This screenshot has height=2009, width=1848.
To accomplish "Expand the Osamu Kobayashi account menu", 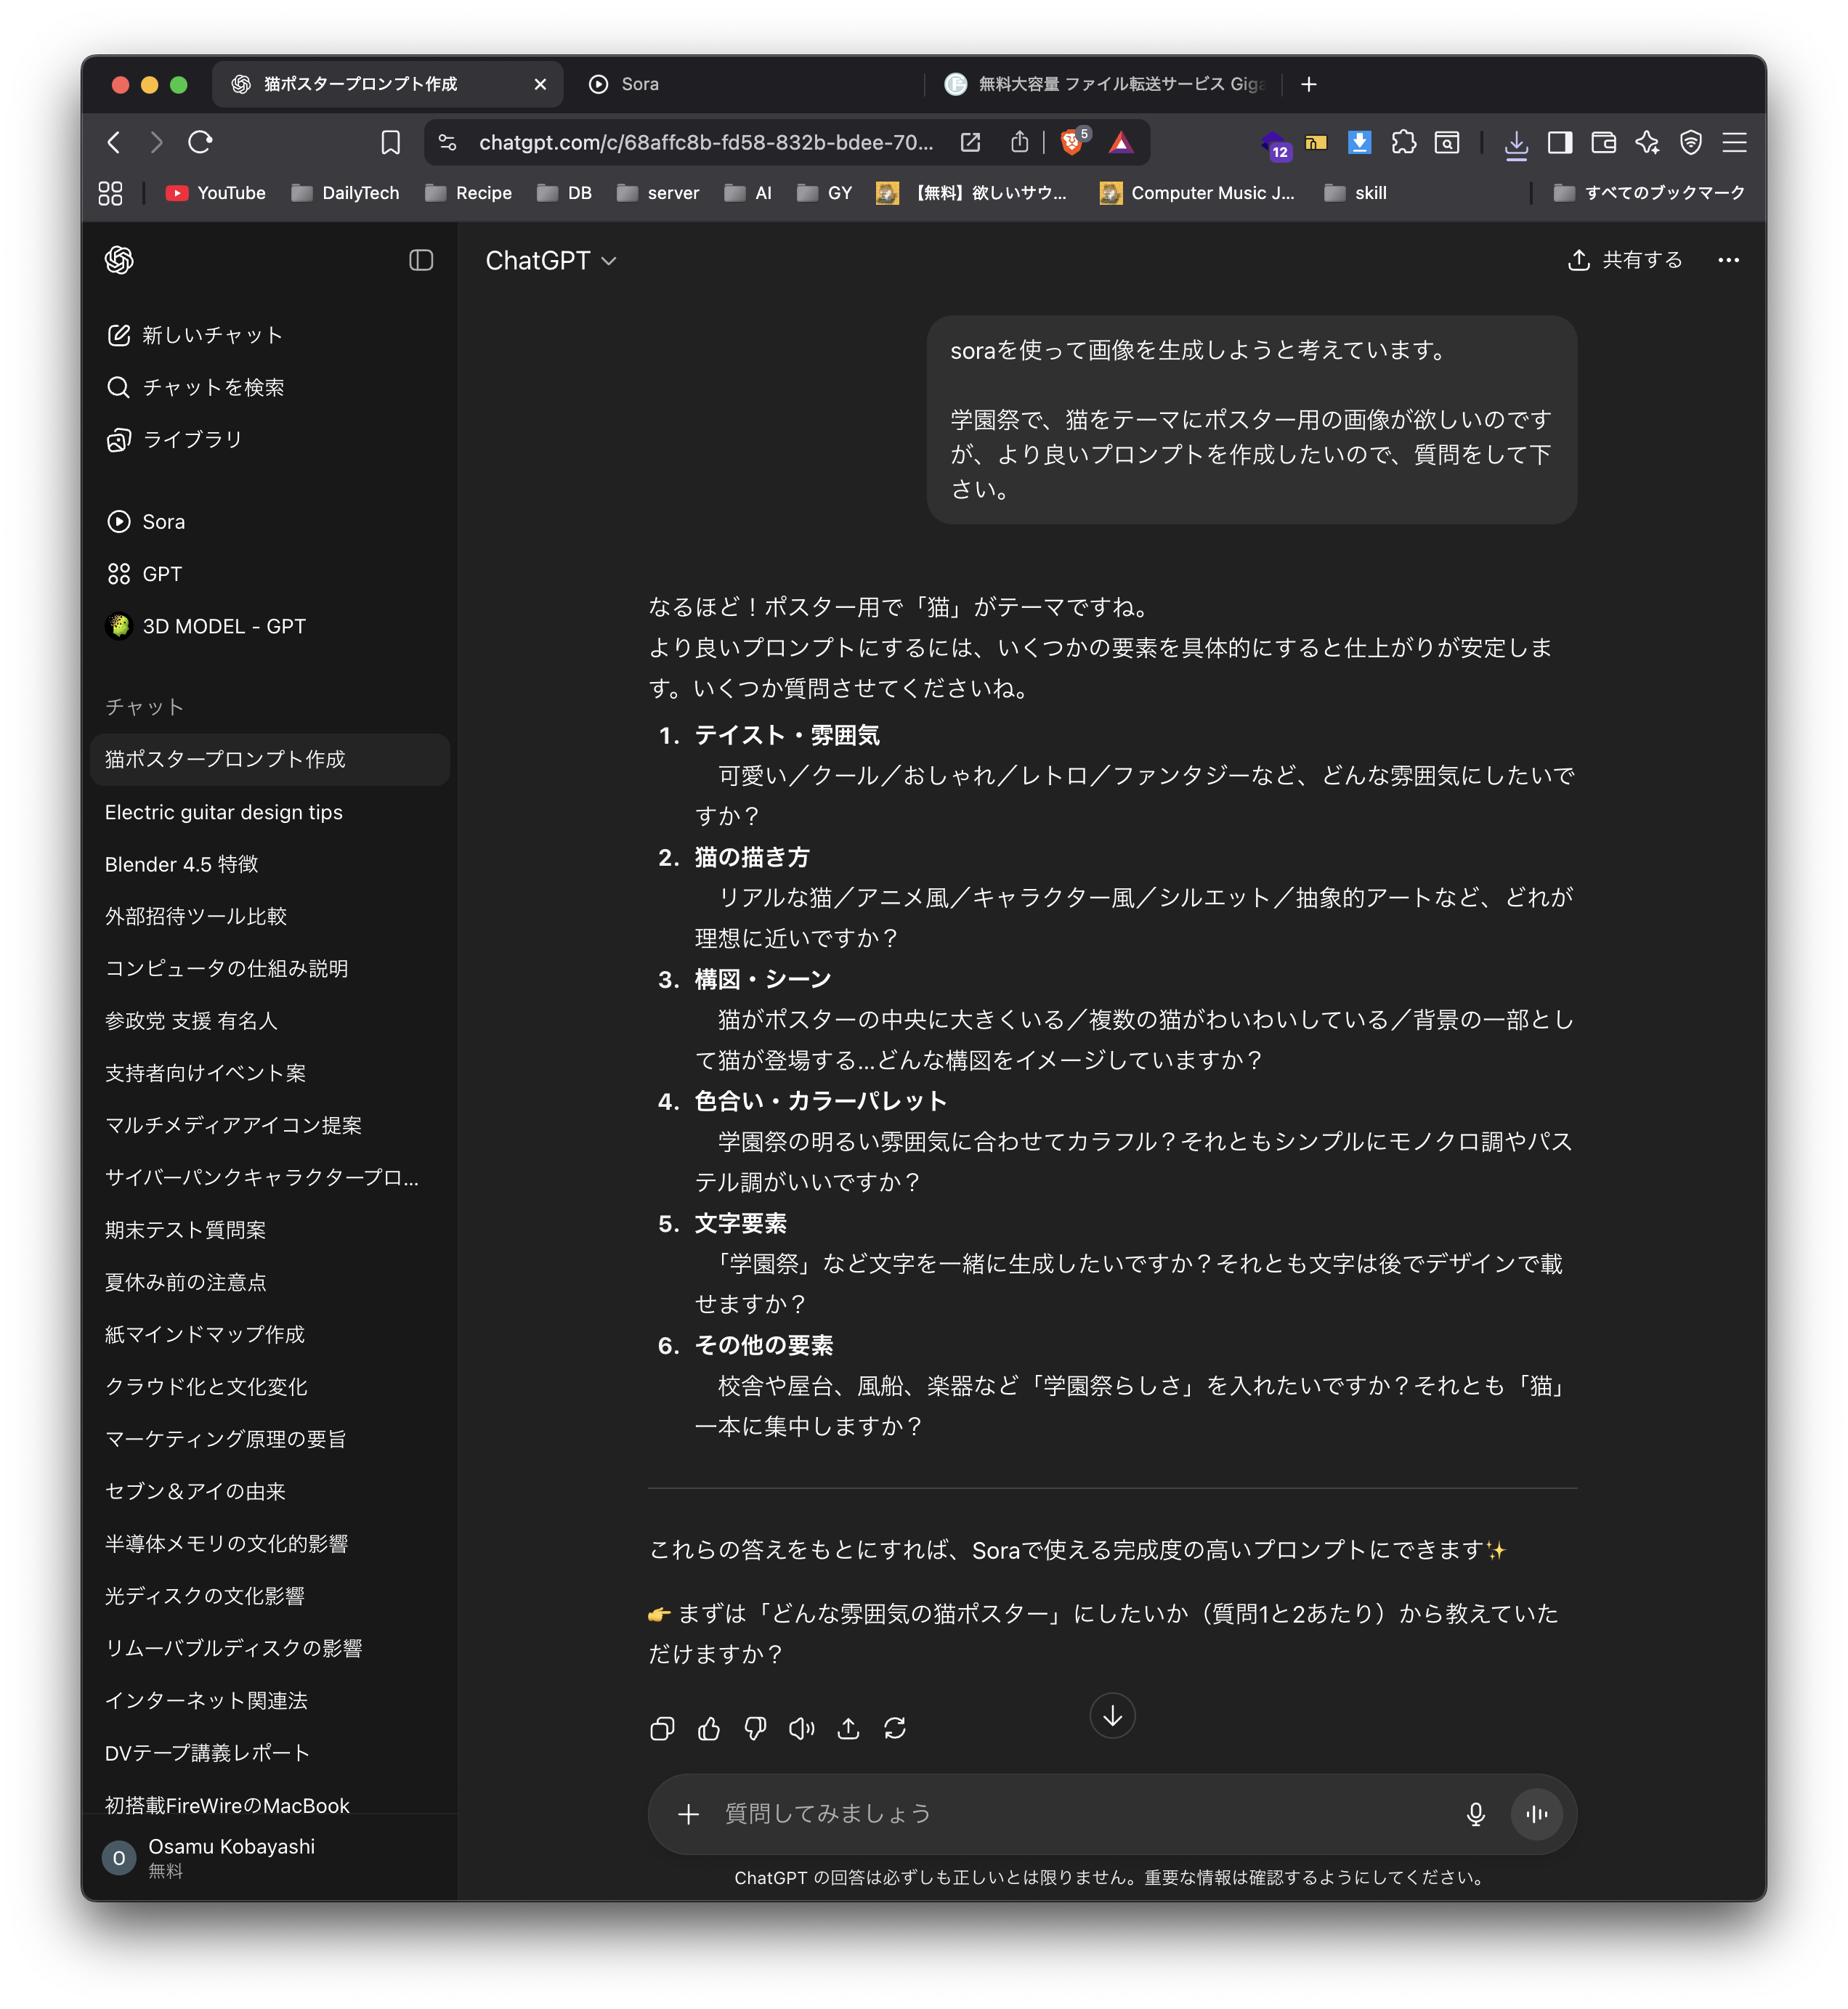I will pos(230,1857).
